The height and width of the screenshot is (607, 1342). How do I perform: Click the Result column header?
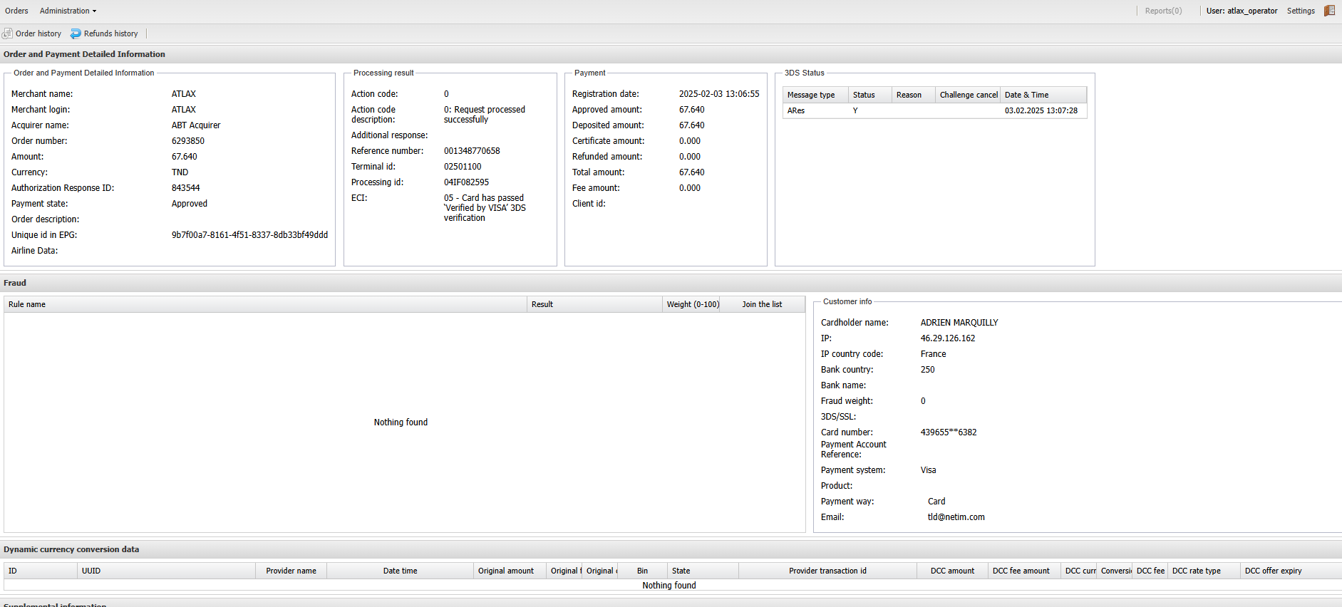pyautogui.click(x=542, y=304)
